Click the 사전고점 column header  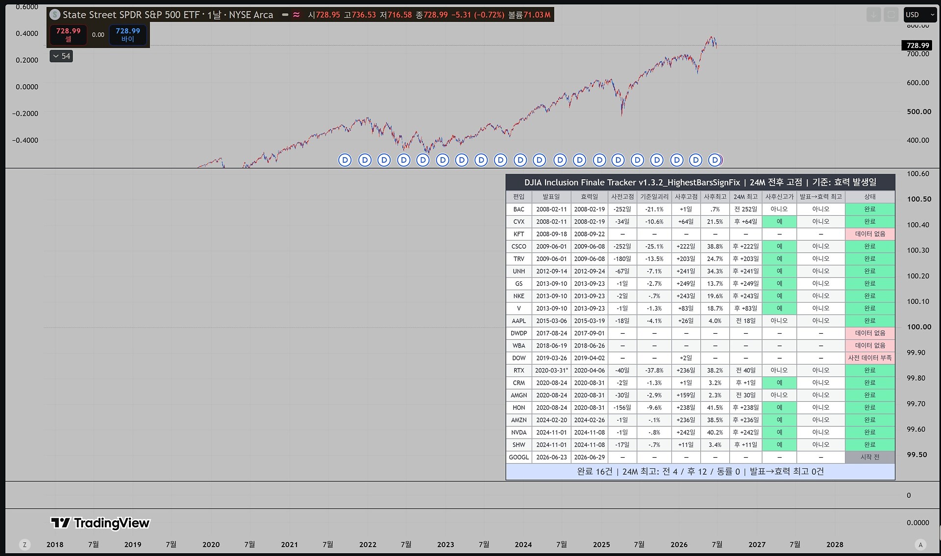pyautogui.click(x=622, y=197)
